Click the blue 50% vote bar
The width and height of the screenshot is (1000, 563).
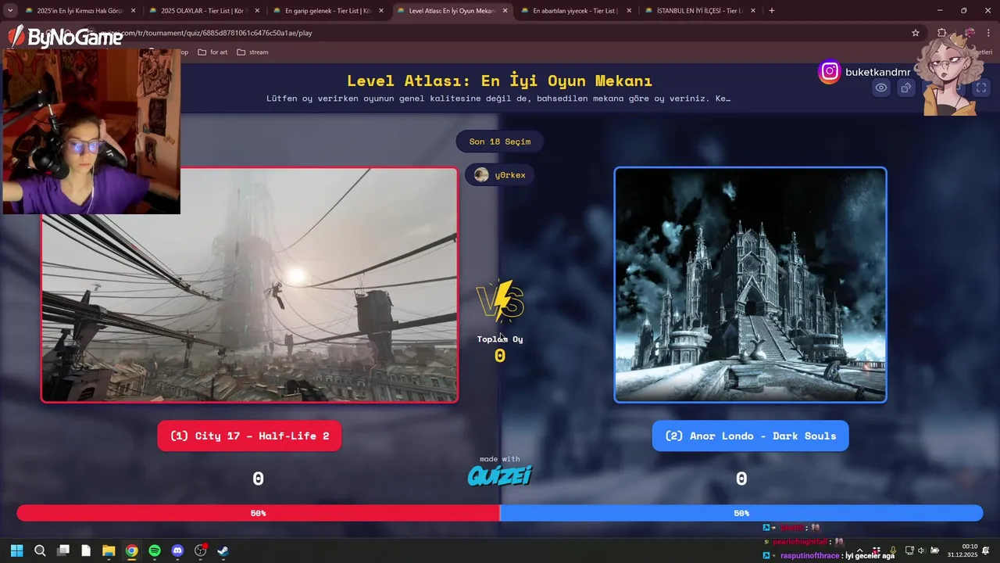[x=741, y=513]
